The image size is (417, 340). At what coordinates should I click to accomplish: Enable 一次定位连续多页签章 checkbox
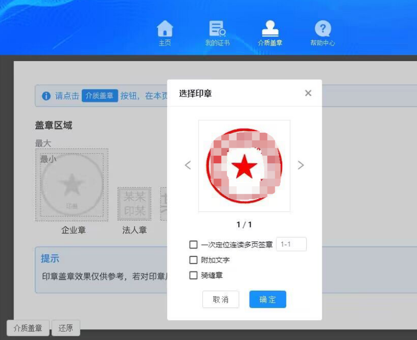tap(194, 245)
